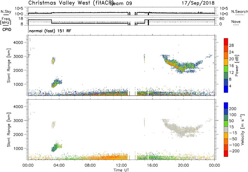The height and width of the screenshot is (172, 248).
Task: Click 2000 on the power panel range axis
Action: click(x=18, y=70)
